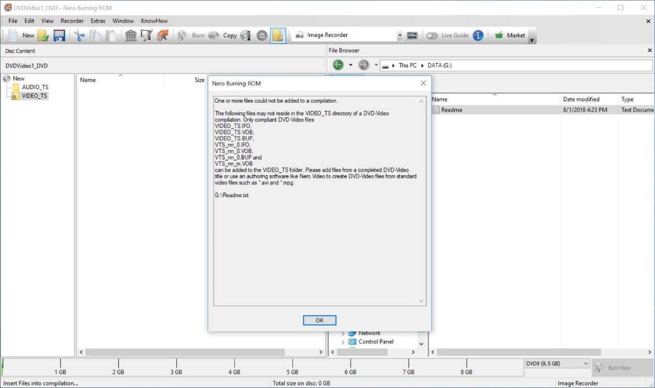Click the blue information icon
This screenshot has width=655, height=388.
[478, 35]
